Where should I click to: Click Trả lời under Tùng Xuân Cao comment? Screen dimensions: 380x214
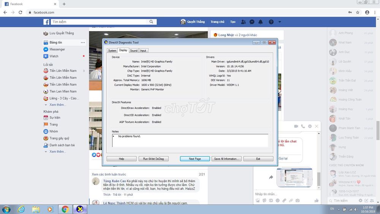click(117, 195)
